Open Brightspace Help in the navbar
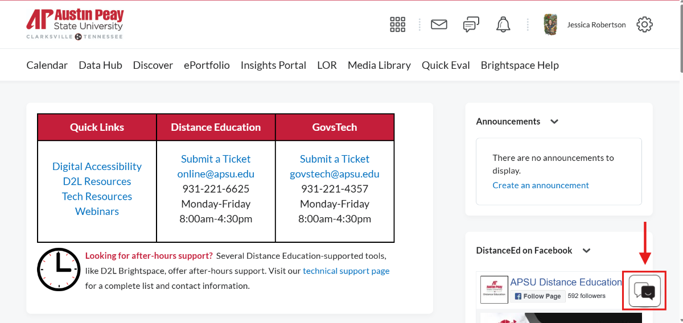Viewport: 683px width, 323px height. (x=520, y=65)
